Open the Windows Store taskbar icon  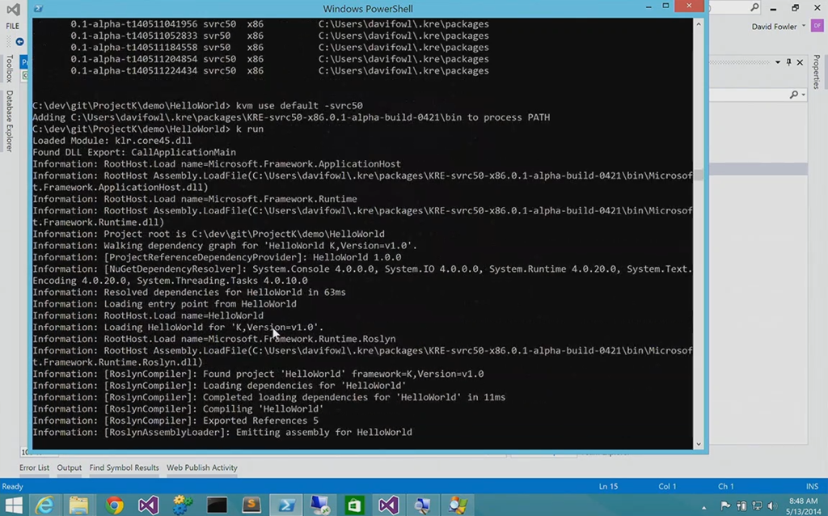click(354, 505)
